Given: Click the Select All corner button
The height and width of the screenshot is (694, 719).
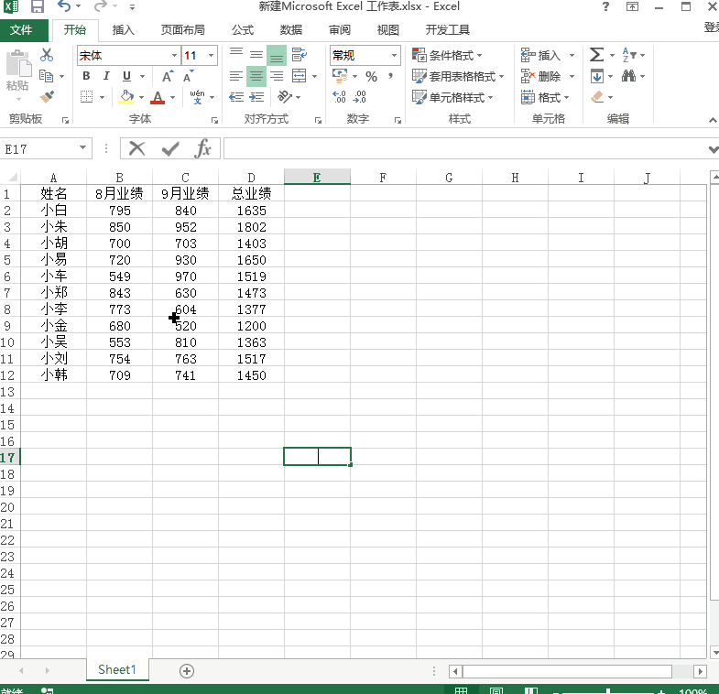Looking at the screenshot, I should click(11, 177).
